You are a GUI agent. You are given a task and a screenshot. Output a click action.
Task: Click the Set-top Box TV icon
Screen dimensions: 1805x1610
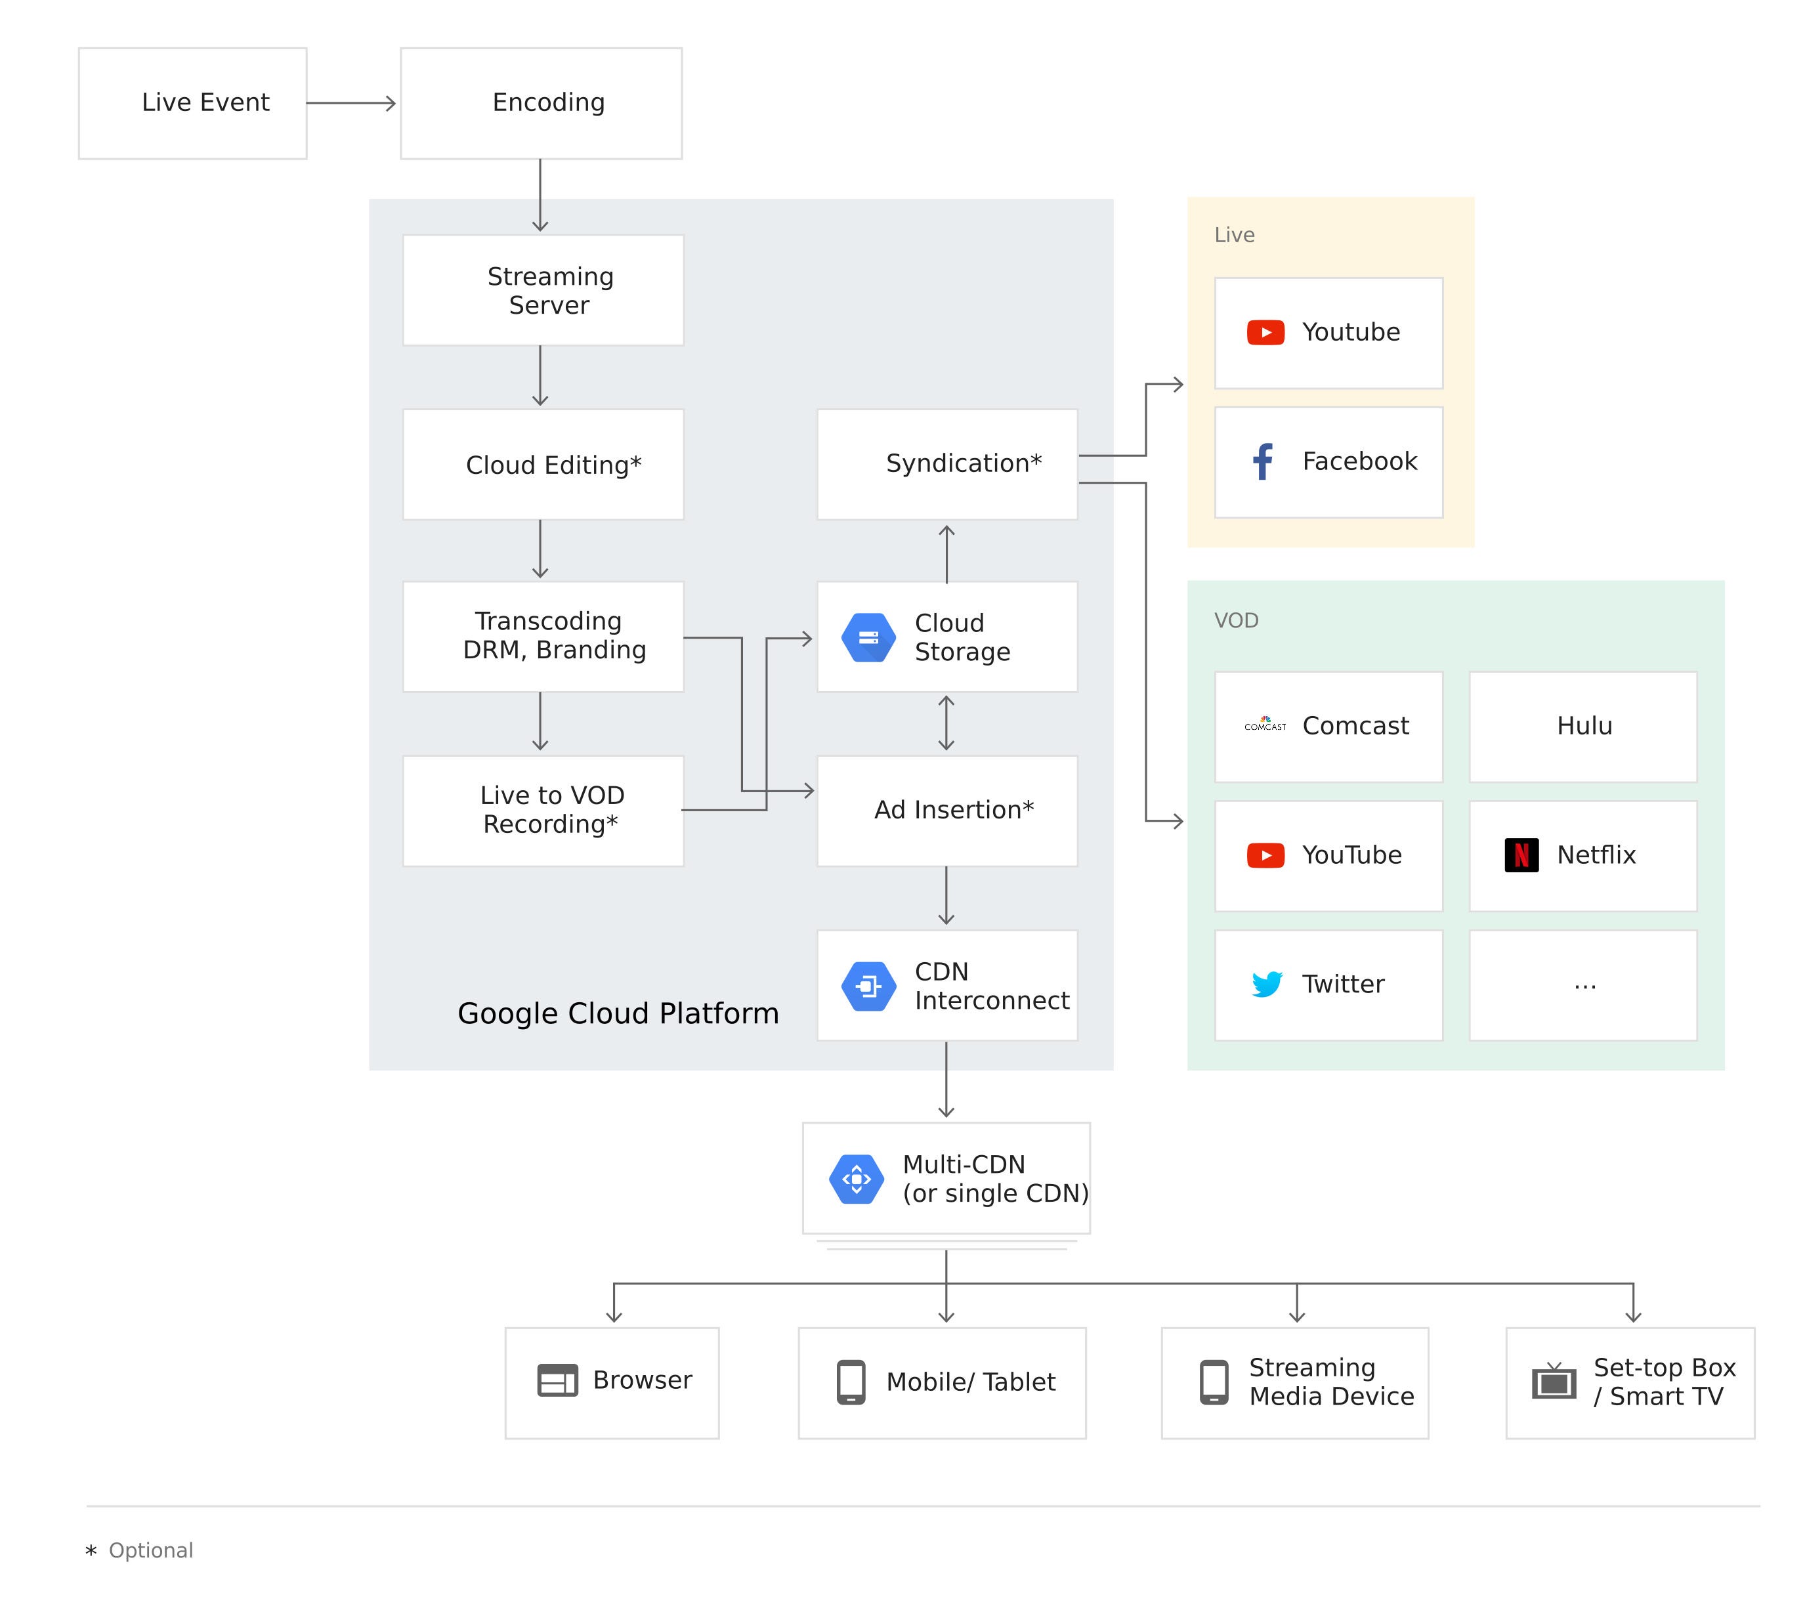[x=1554, y=1381]
